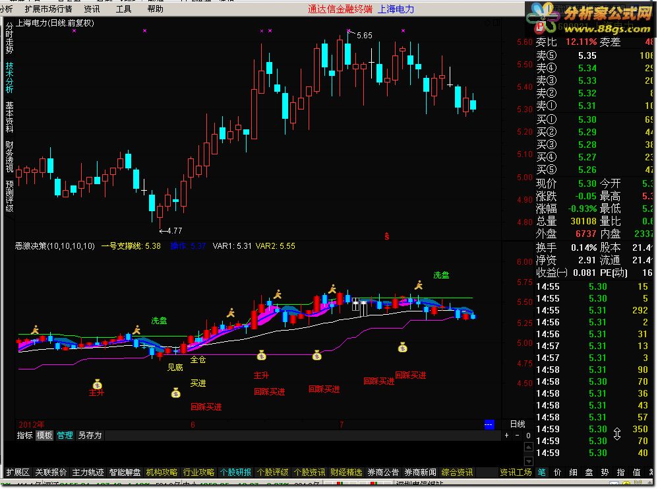This screenshot has width=658, height=489.
Task: Select the 细 tab in quote panel
Action: [x=573, y=473]
